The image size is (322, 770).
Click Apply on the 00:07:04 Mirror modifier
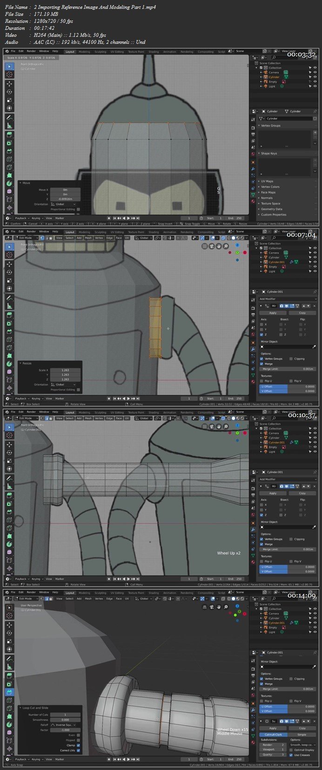(x=273, y=313)
